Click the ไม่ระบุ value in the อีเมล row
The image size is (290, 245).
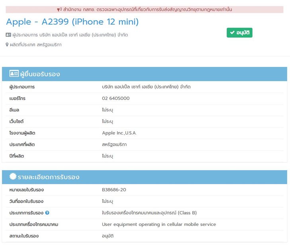(x=108, y=110)
